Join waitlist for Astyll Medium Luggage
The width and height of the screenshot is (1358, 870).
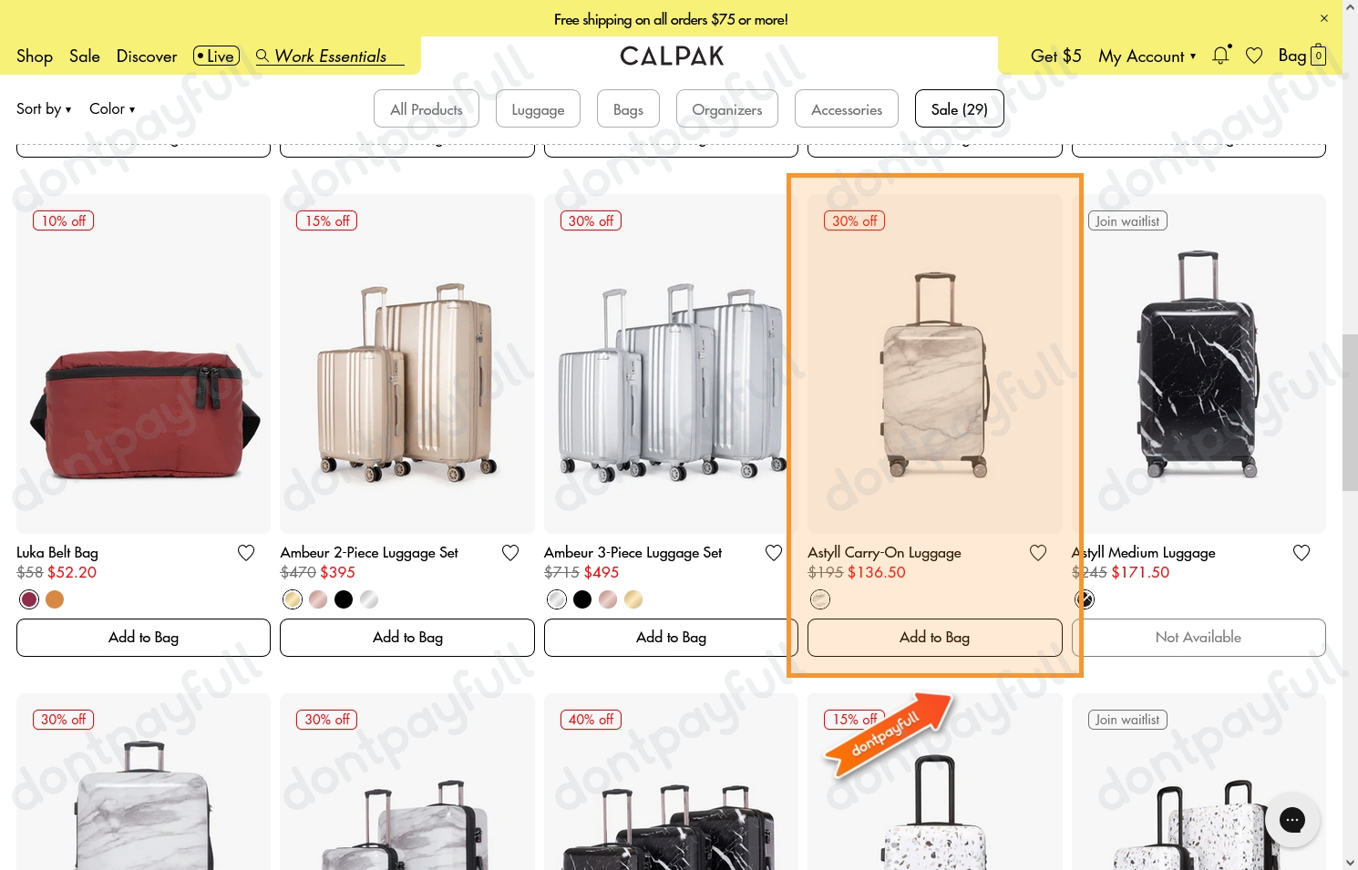click(x=1127, y=220)
